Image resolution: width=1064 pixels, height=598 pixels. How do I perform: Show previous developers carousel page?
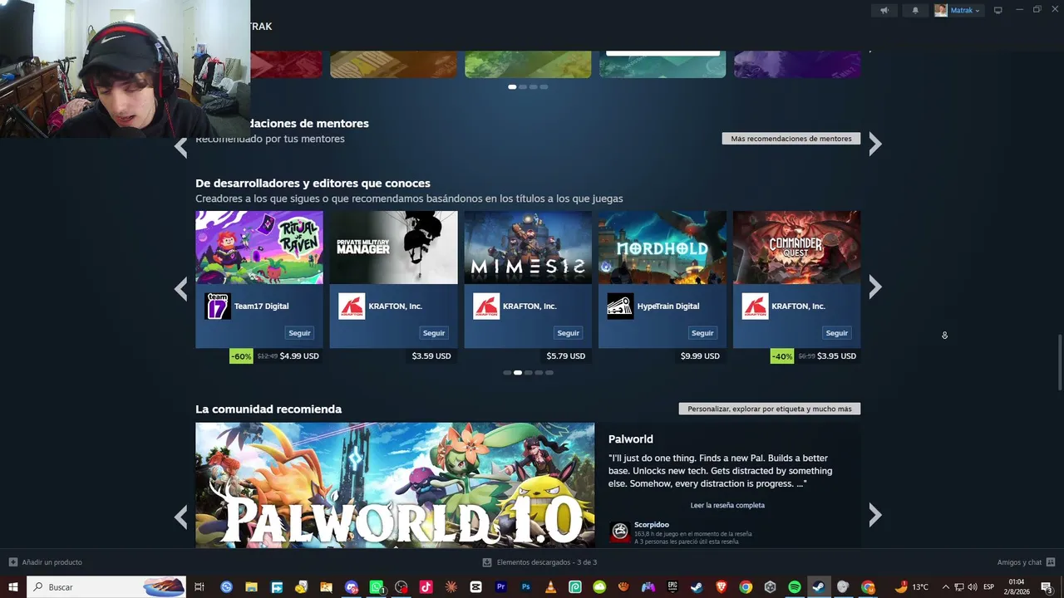click(x=180, y=288)
